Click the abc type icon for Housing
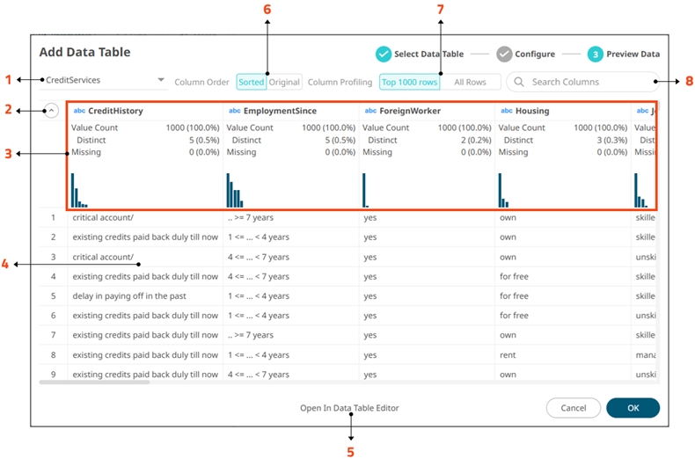Image resolution: width=695 pixels, height=459 pixels. pos(506,112)
